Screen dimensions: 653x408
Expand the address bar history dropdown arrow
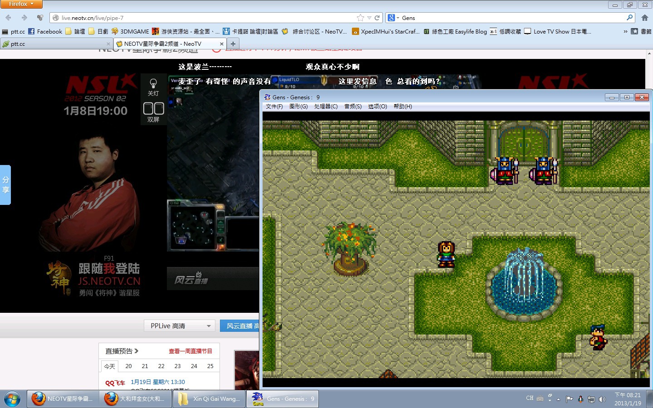click(x=369, y=18)
